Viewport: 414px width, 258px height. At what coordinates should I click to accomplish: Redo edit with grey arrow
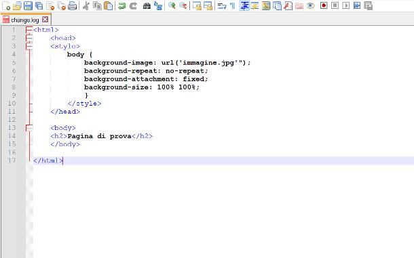click(x=133, y=6)
